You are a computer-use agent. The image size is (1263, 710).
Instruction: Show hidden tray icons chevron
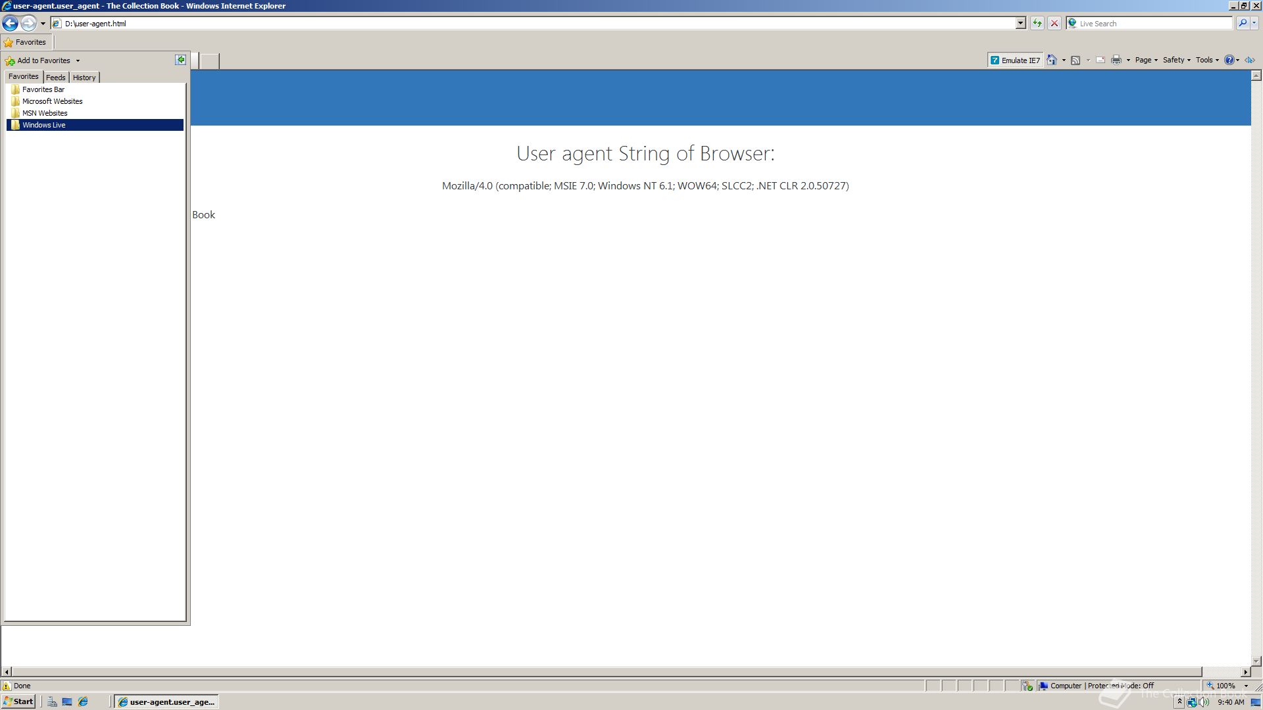tap(1179, 702)
